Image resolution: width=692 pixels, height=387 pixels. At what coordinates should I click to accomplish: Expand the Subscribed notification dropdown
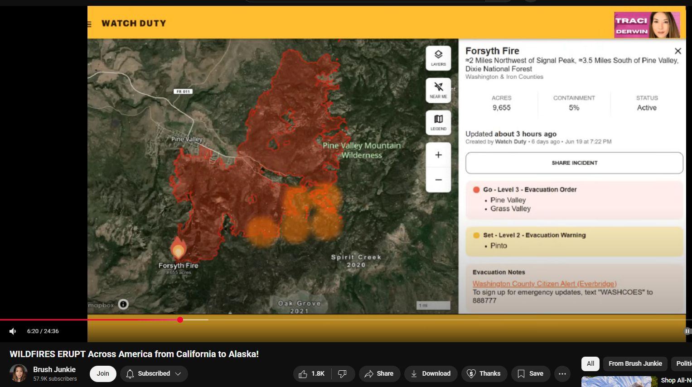click(x=154, y=374)
